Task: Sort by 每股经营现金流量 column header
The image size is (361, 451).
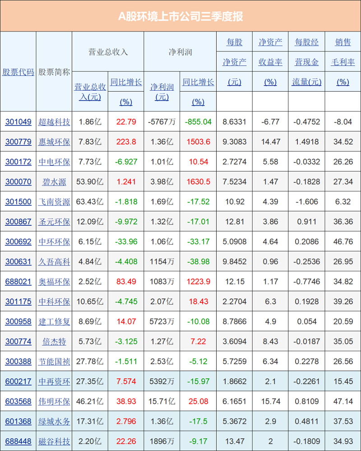Action: coord(306,62)
